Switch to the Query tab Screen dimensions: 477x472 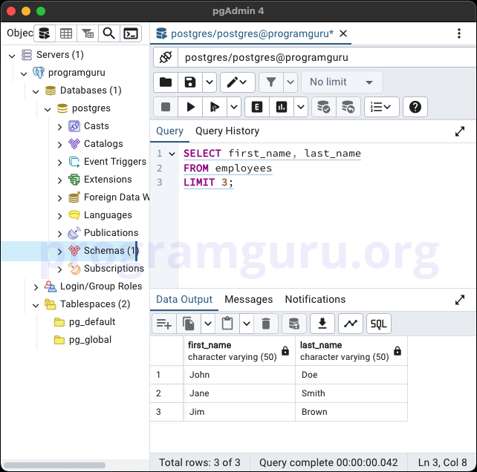(x=169, y=131)
